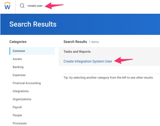Select the Assets category

click(x=17, y=59)
